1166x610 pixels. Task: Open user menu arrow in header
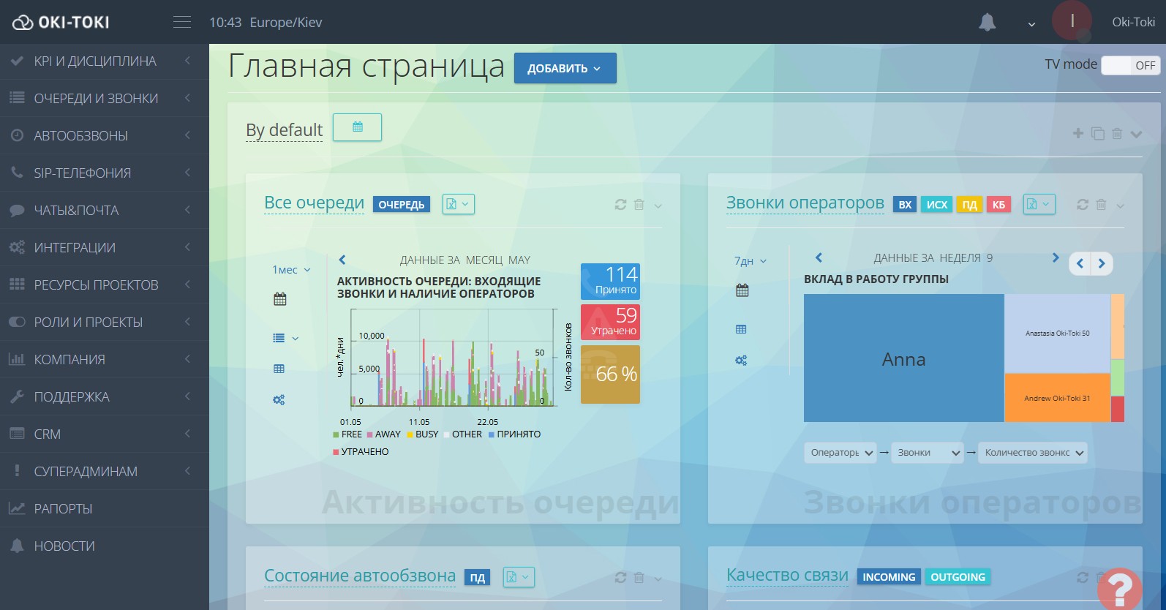(x=1031, y=24)
